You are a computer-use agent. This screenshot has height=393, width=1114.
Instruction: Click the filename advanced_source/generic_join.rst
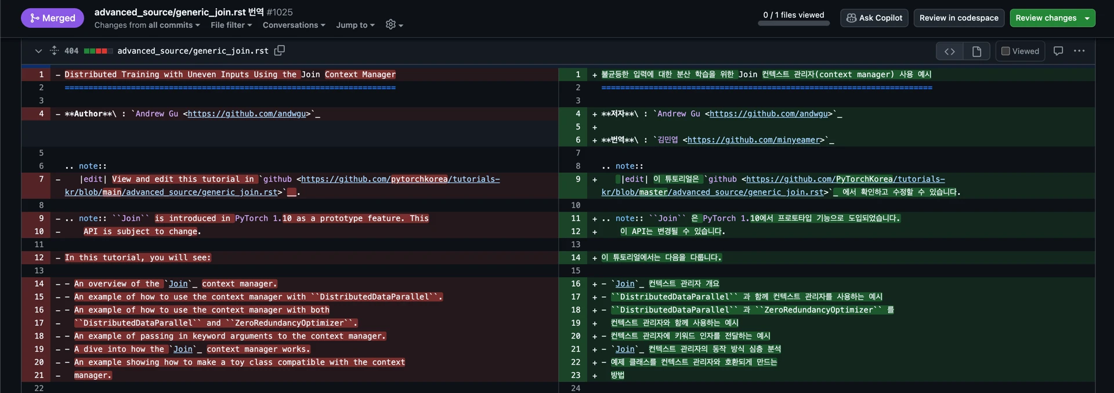pos(193,51)
